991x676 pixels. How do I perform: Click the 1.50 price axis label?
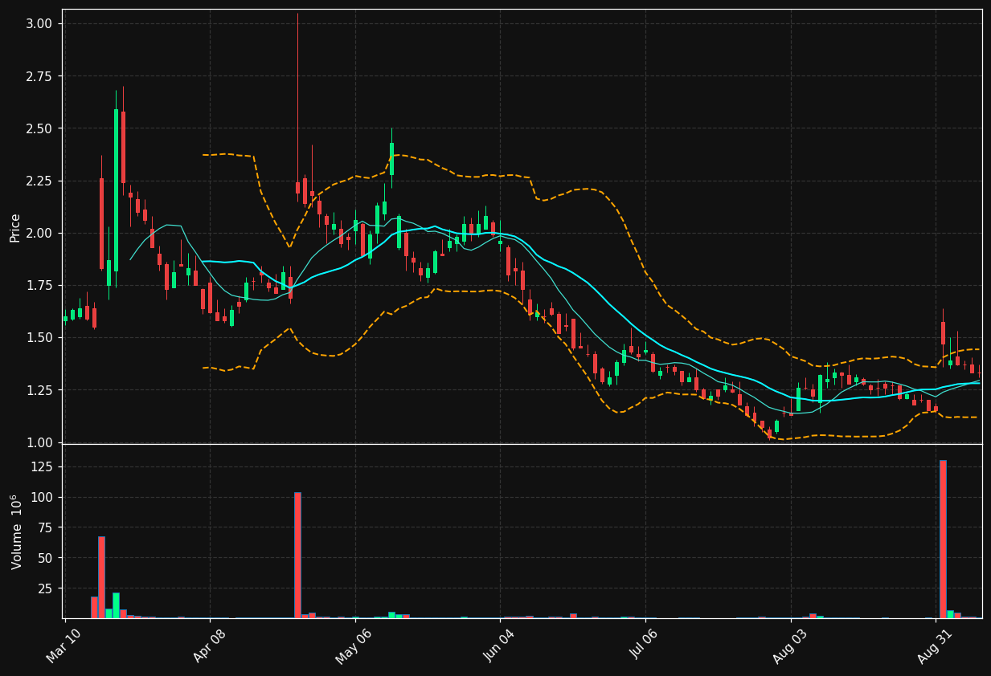pos(39,338)
